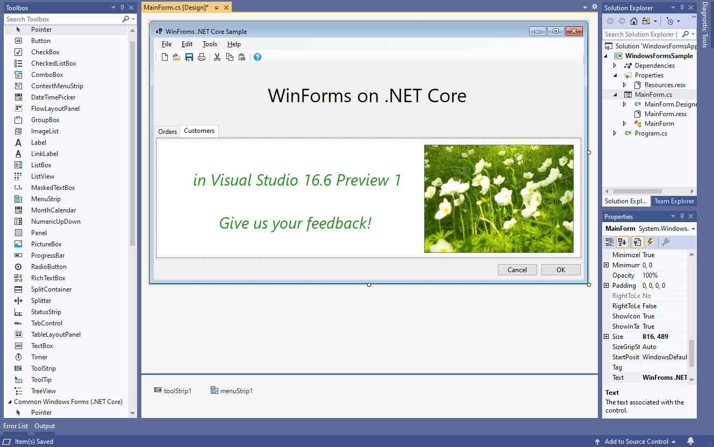Switch to the Customers tab on the form

pos(199,131)
